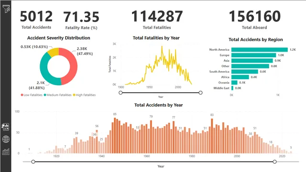Click the bar labeled 79 in accidents chart
This screenshot has width=306, height=172.
[151, 137]
